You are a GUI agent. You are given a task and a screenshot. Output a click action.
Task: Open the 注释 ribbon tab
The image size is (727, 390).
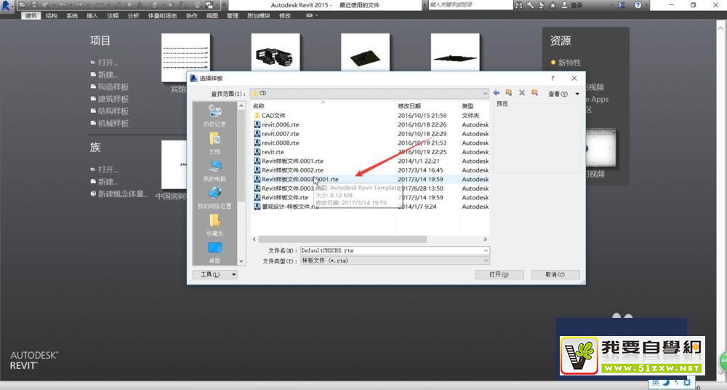pos(113,15)
